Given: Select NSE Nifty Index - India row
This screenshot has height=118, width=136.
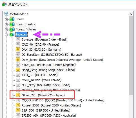Looking at the screenshot, I should pyautogui.click(x=46, y=85).
